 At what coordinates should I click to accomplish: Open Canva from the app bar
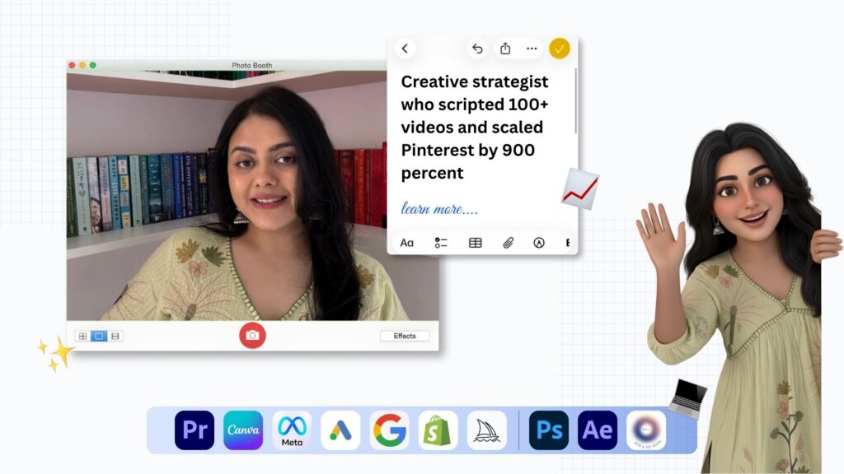242,430
